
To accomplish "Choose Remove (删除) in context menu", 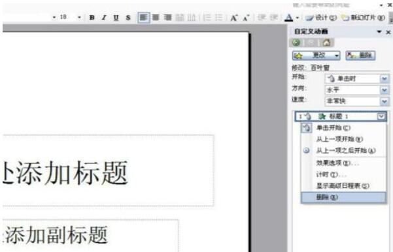I will tap(343, 197).
